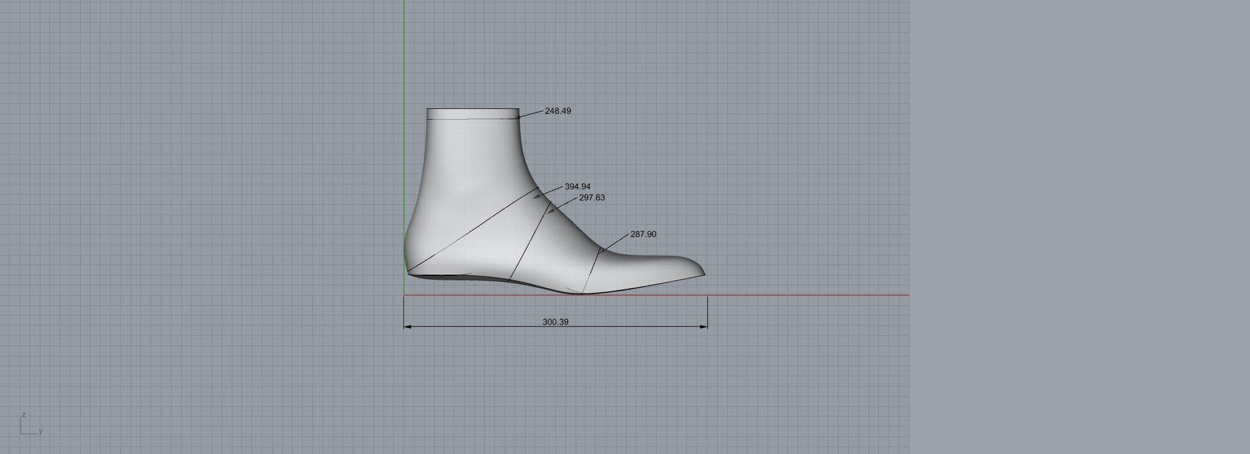Click the pointed toe tip of the last
The image size is (1250, 454).
coord(703,274)
